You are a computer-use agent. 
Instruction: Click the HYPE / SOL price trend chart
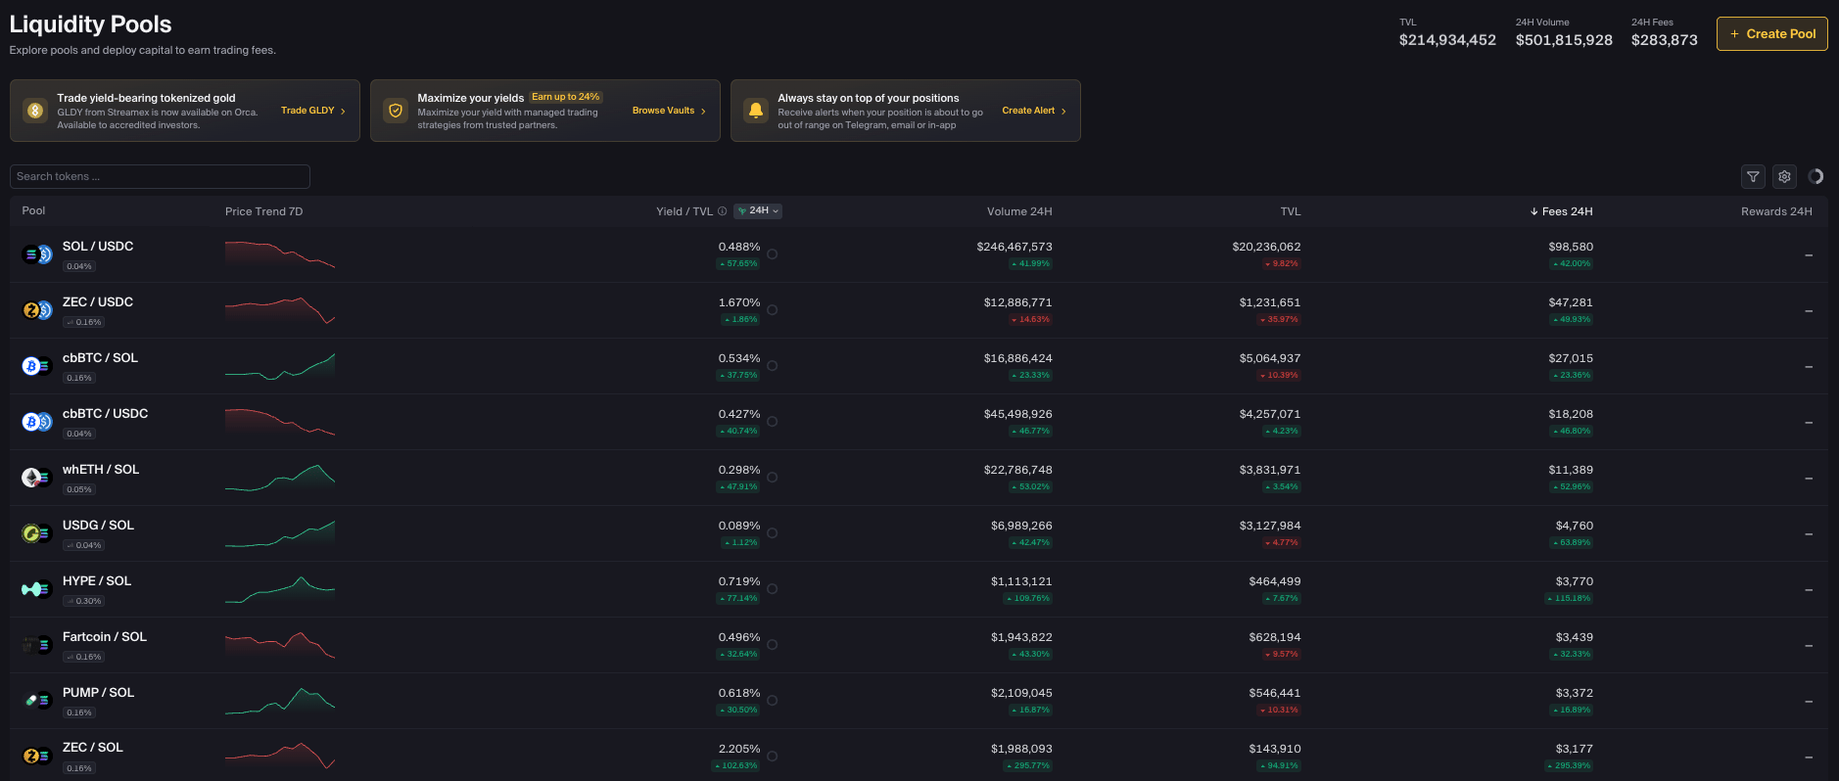point(280,589)
